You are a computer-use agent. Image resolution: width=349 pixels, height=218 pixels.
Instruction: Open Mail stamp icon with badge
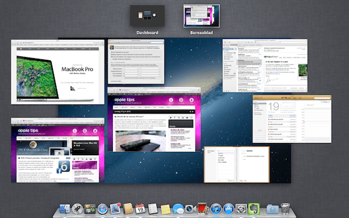tap(115, 209)
